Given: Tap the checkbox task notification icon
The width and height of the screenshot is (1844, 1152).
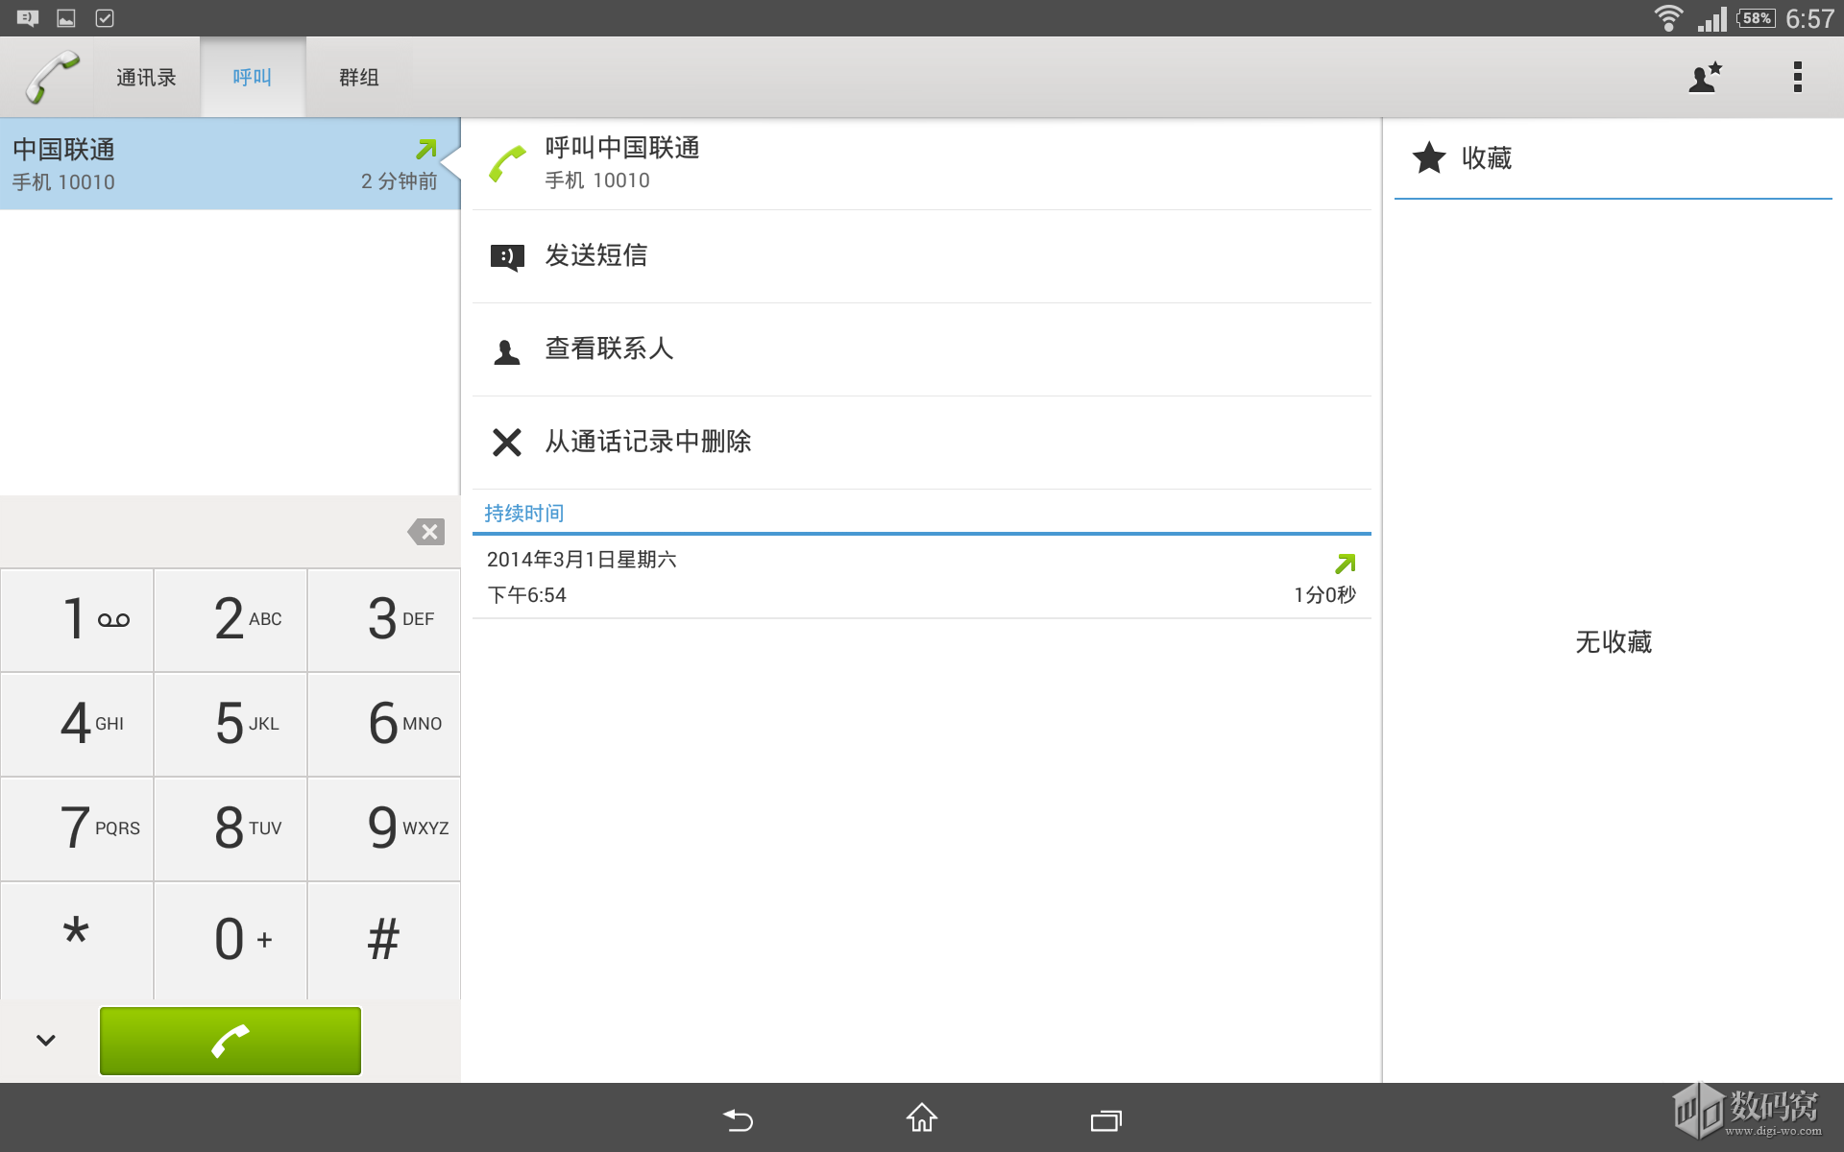Looking at the screenshot, I should (105, 18).
